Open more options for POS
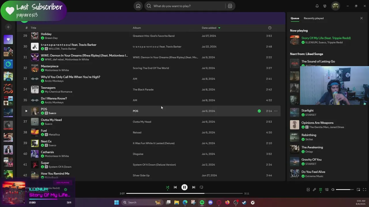 coord(276,111)
